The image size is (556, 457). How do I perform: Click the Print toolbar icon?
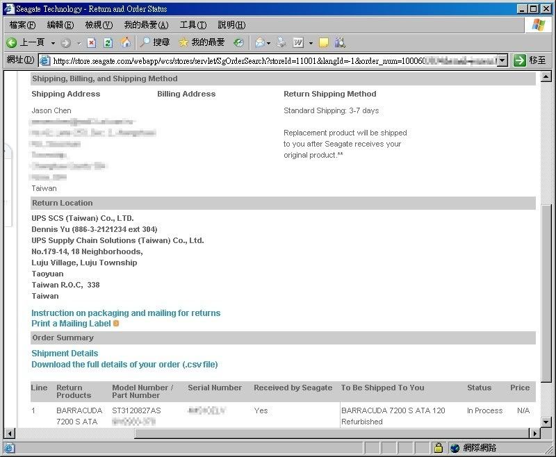281,42
